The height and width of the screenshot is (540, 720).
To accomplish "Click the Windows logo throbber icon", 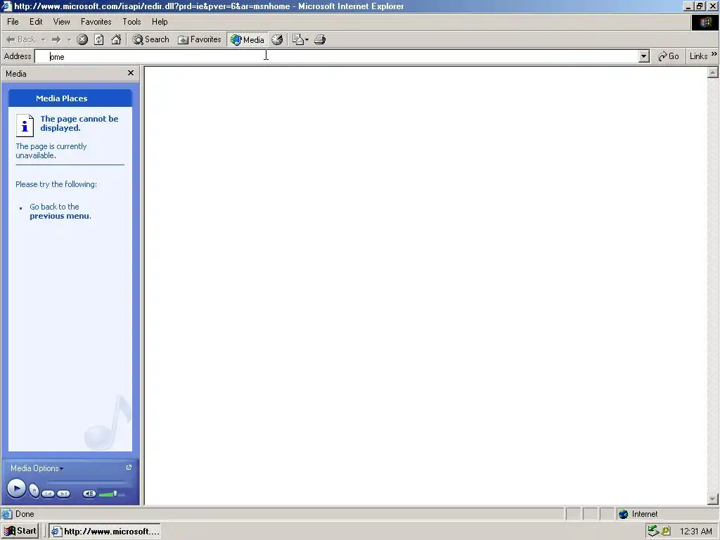I will 705,22.
